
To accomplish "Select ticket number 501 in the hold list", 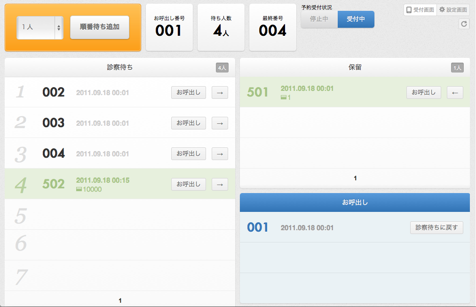I will [258, 92].
